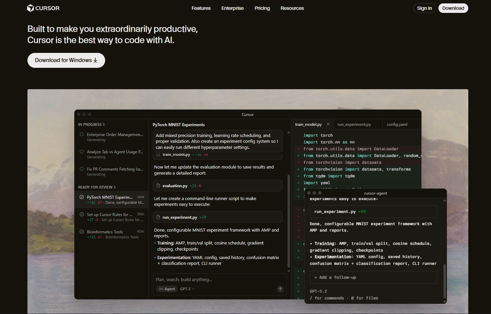
Task: Close the train_model.py tab
Action: (x=328, y=124)
